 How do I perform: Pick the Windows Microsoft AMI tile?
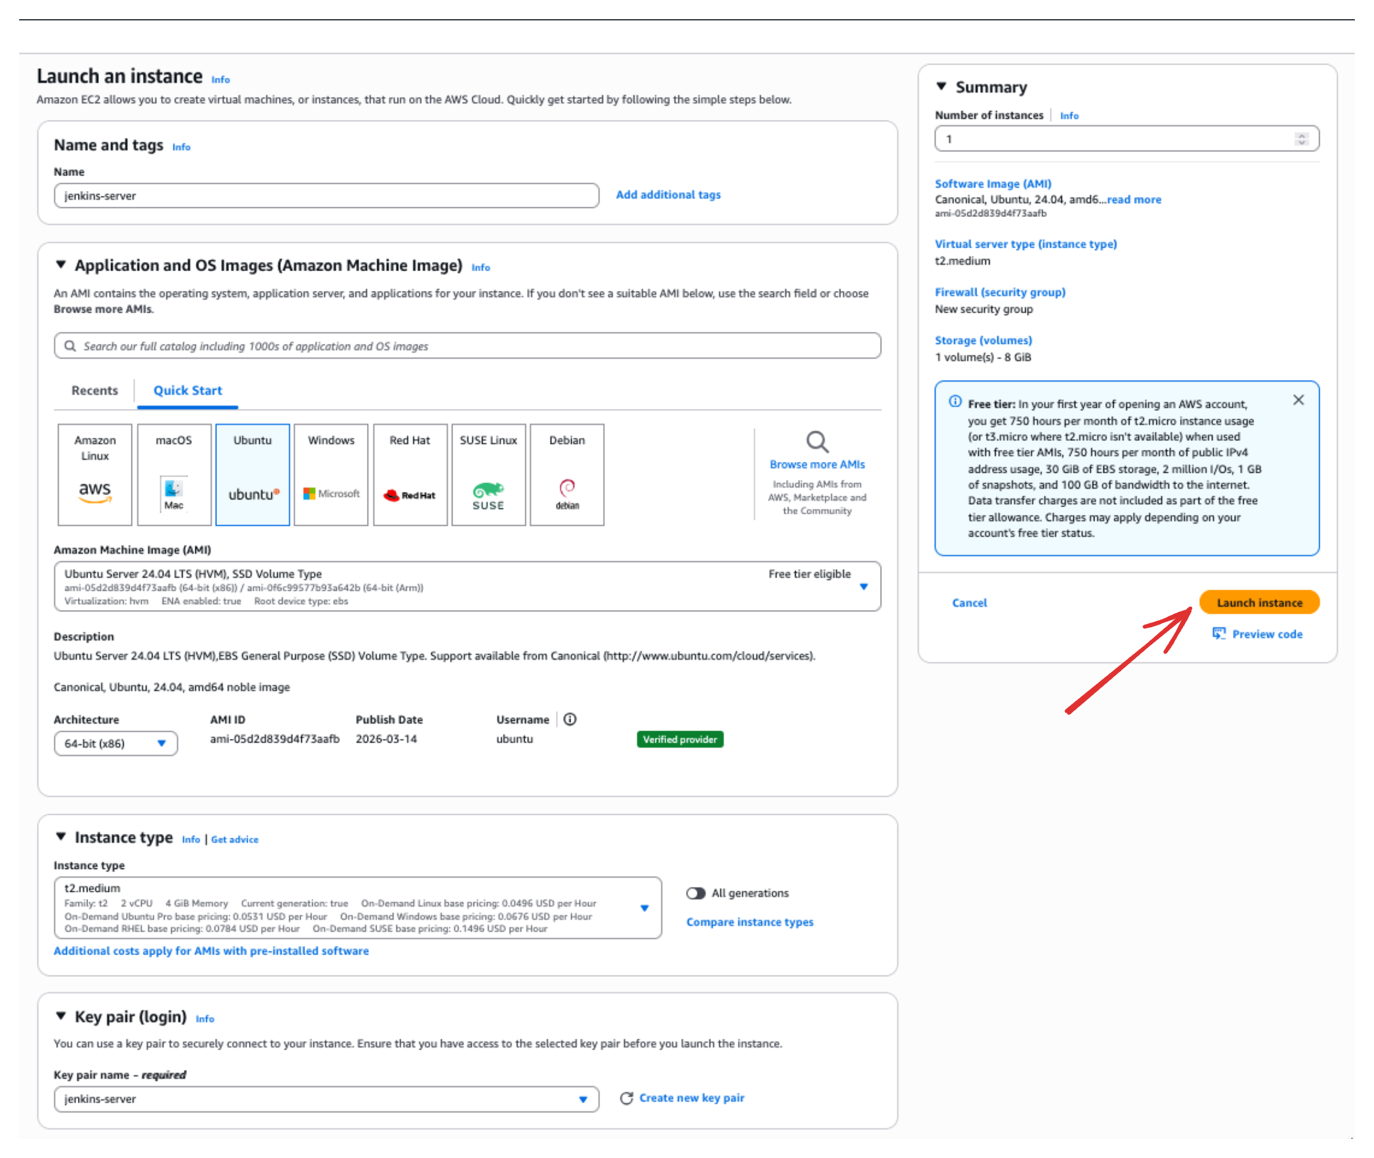point(331,475)
